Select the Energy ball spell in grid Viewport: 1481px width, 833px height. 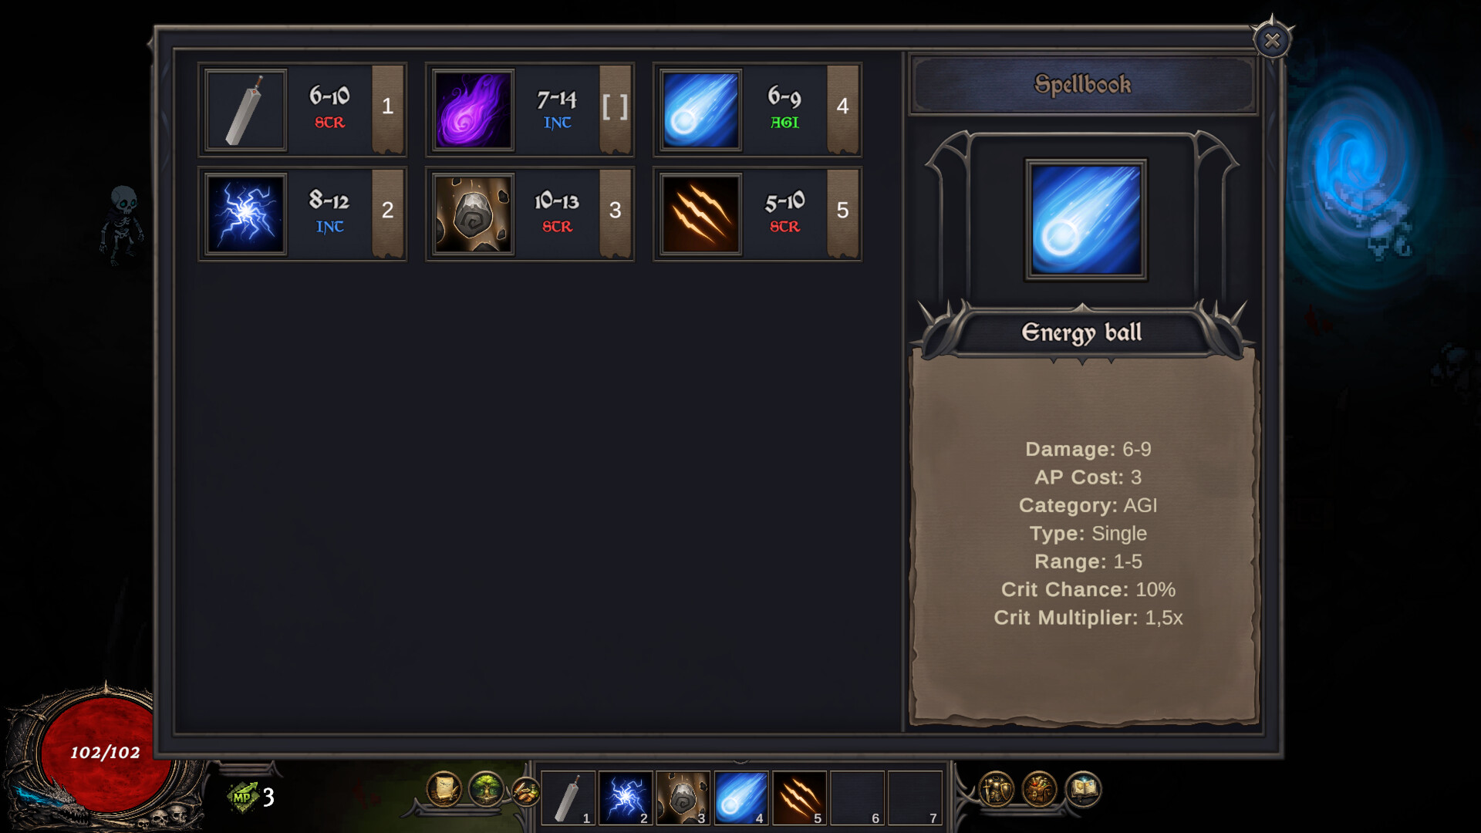(700, 110)
